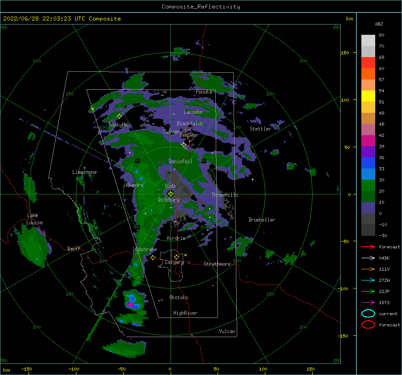Click the yellow radar site marker near Olds
Screen dimensions: 402x375
click(171, 194)
